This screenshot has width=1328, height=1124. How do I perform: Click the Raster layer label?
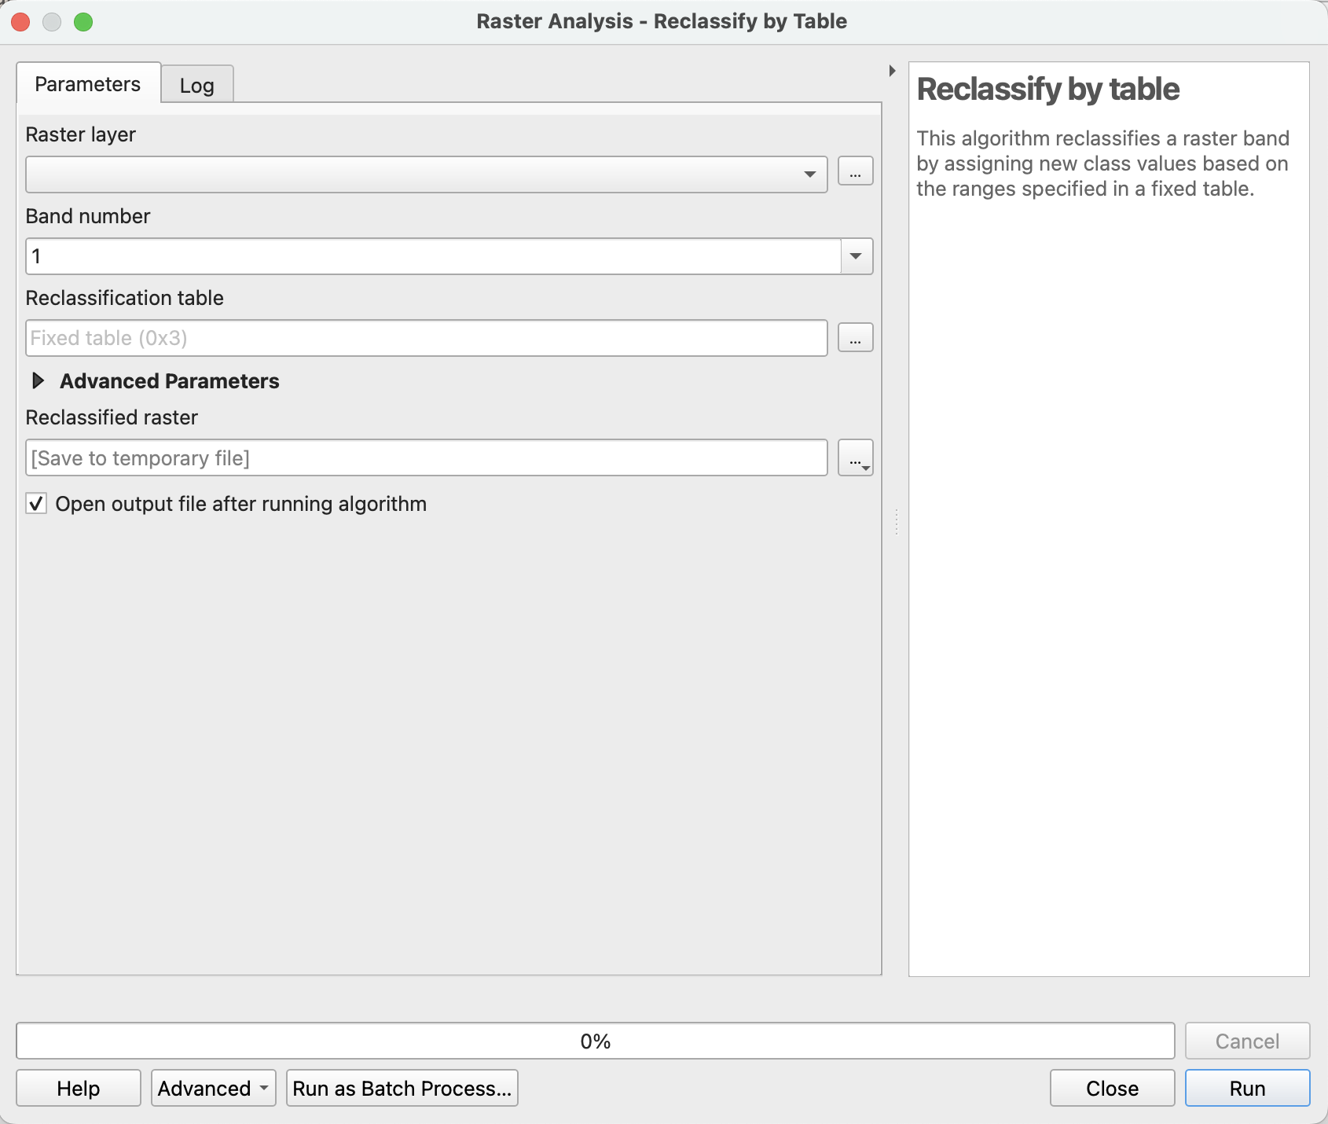81,134
